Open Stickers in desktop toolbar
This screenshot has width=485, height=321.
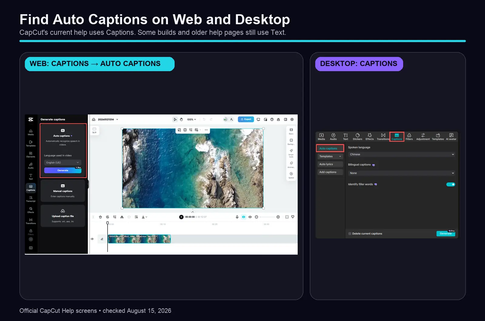[357, 137]
